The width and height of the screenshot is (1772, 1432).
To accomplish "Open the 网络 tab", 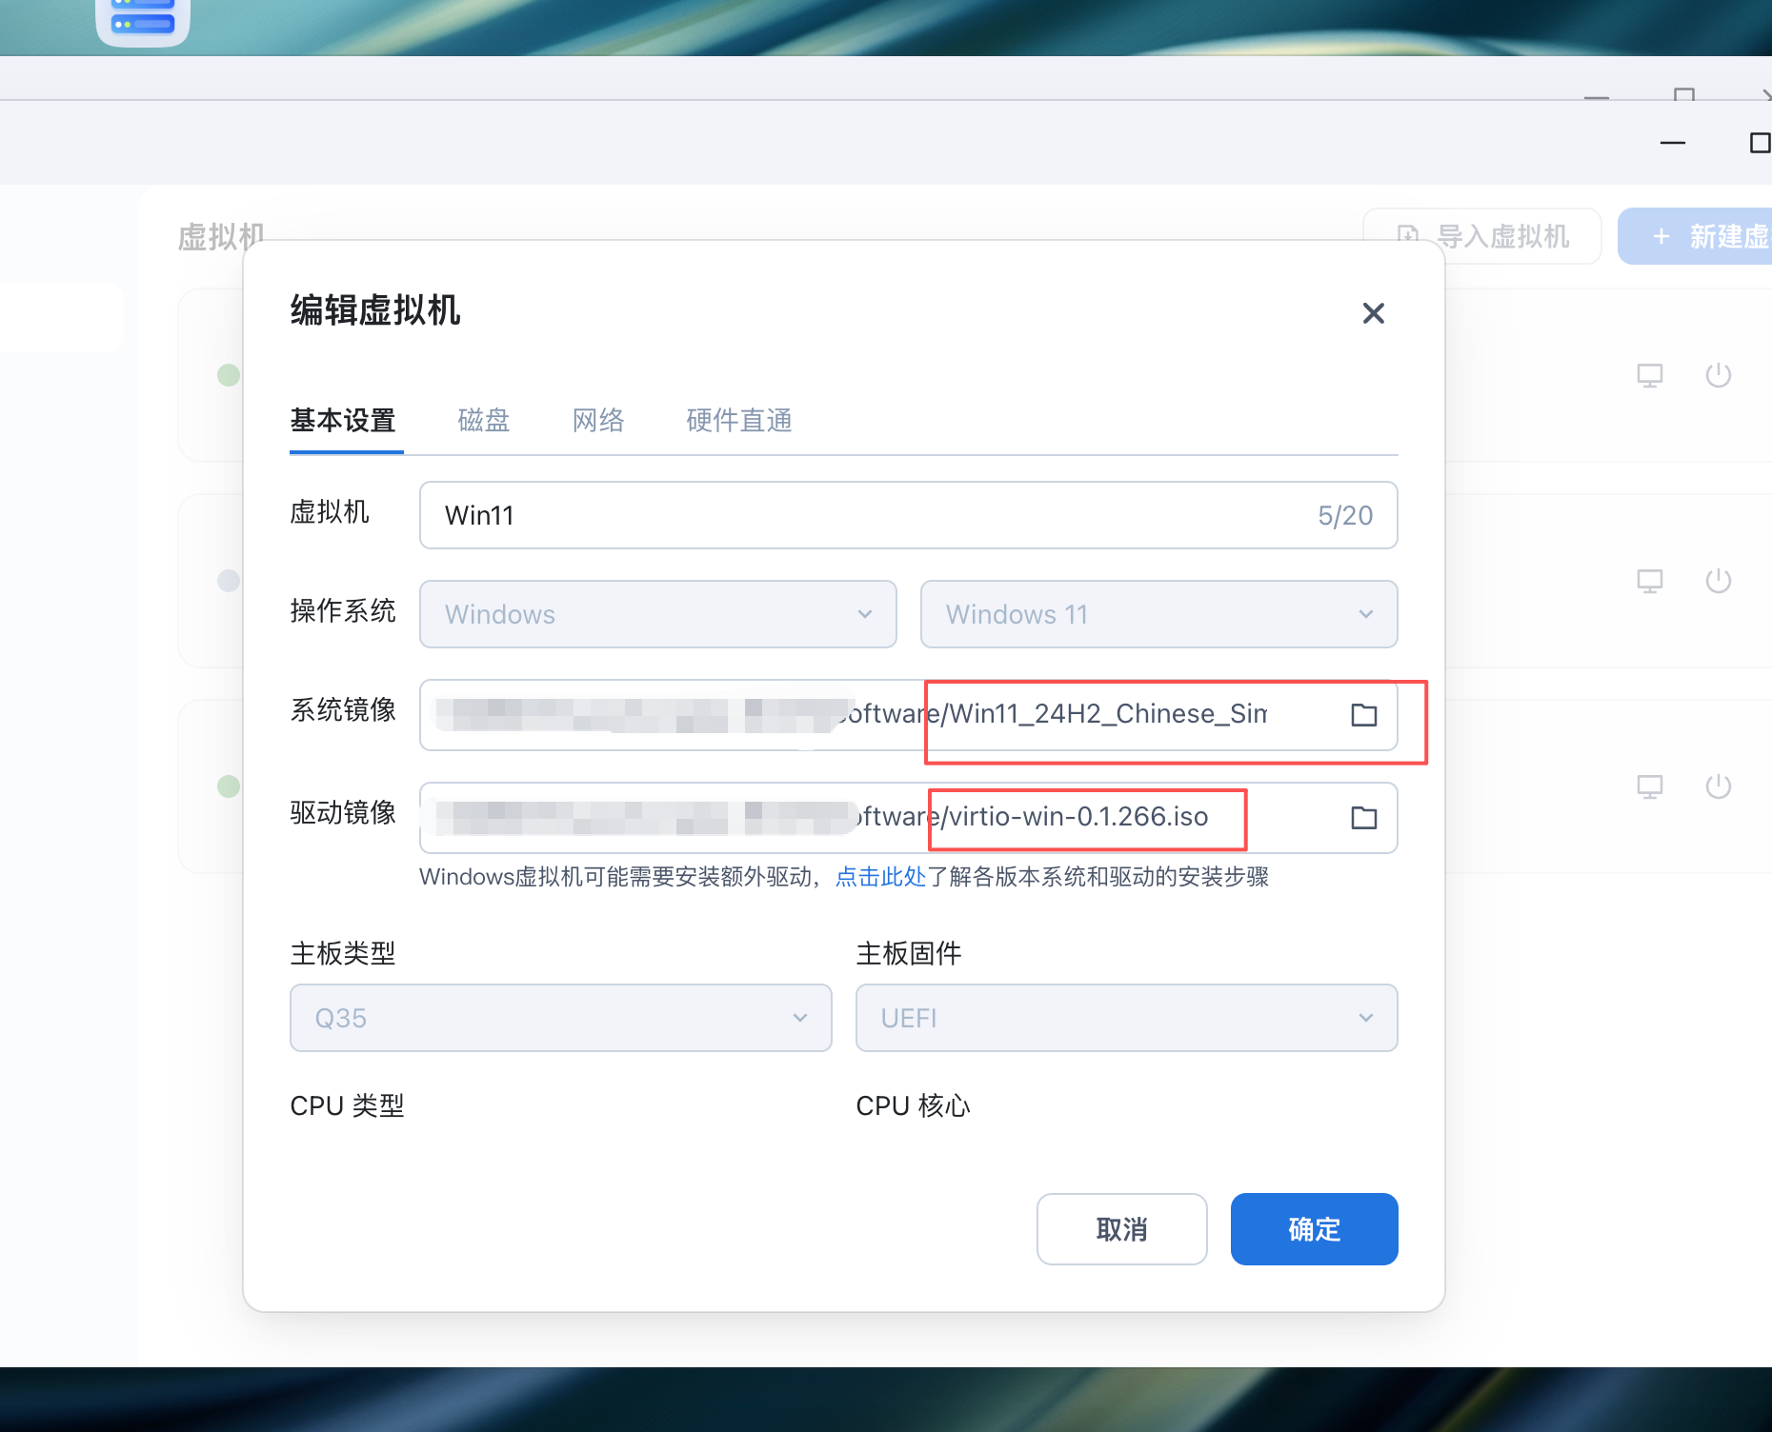I will (x=598, y=420).
